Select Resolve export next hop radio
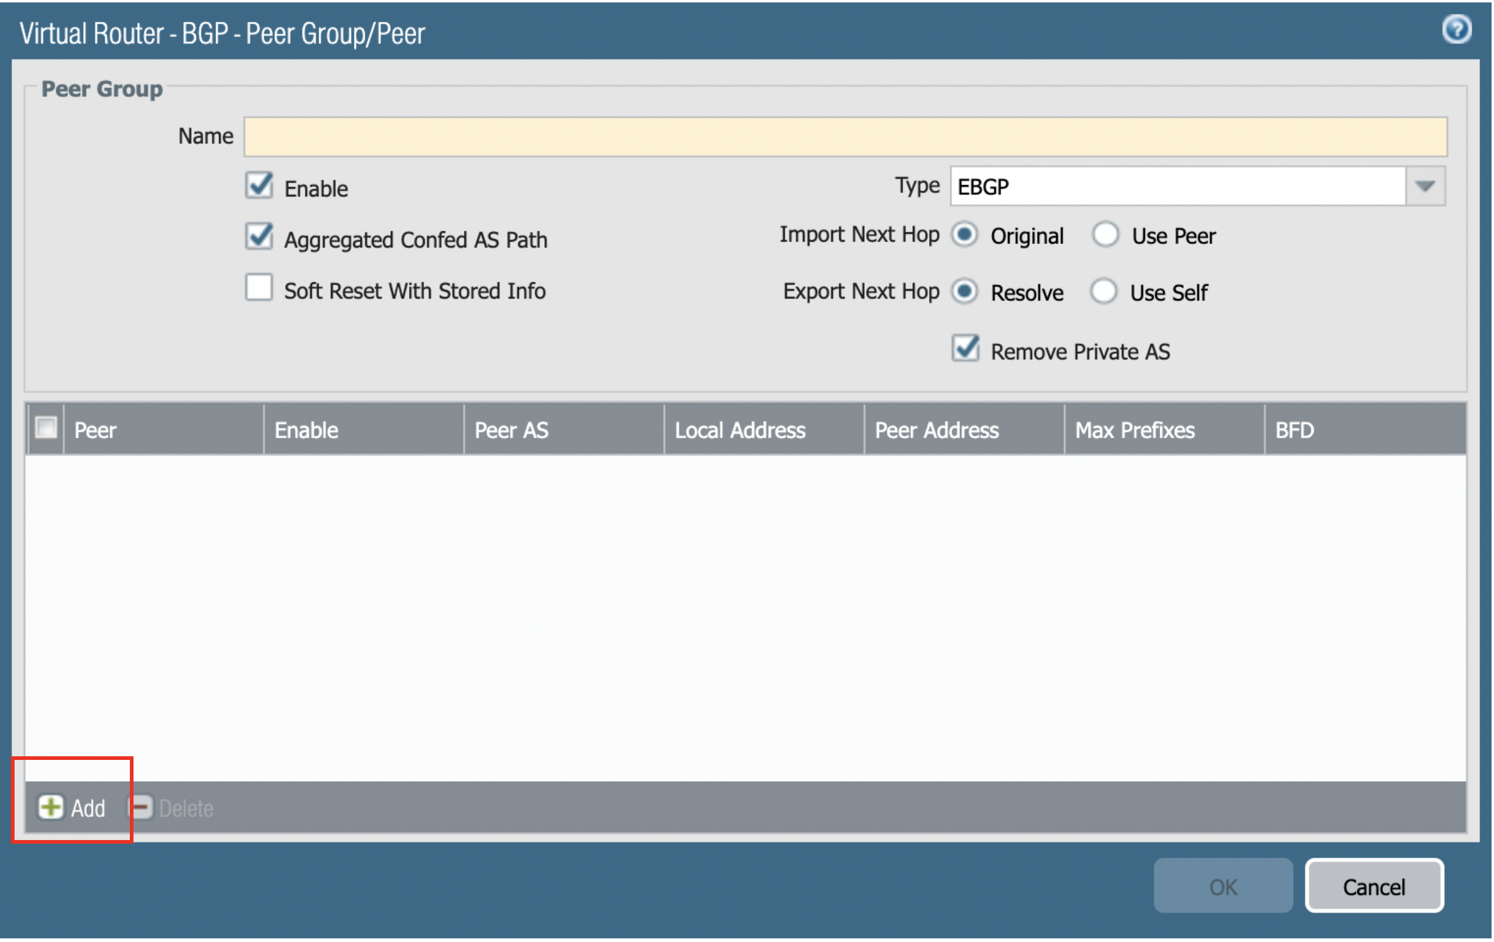 pyautogui.click(x=964, y=292)
